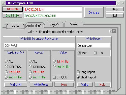
Task: Open the system menu icon in title bar
Action: [3, 3]
